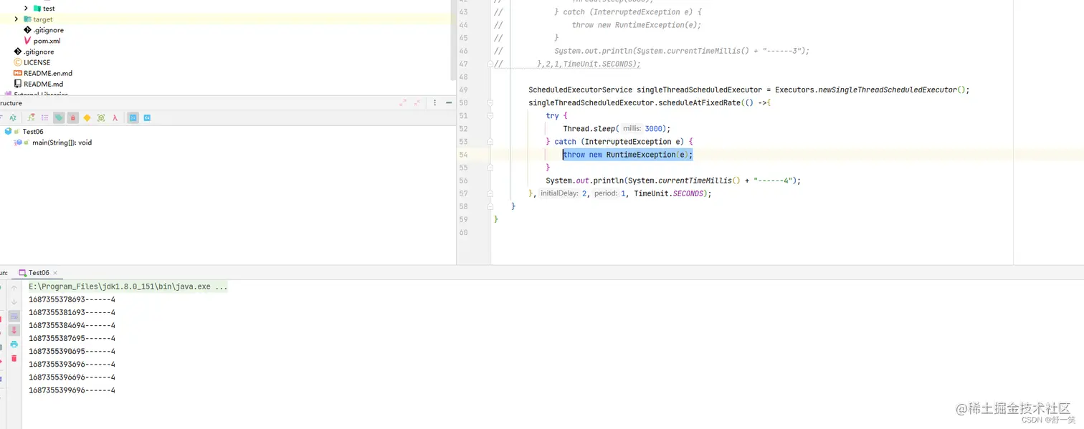The image size is (1084, 429).
Task: Click fold marker at line 53 catch
Action: coord(490,142)
